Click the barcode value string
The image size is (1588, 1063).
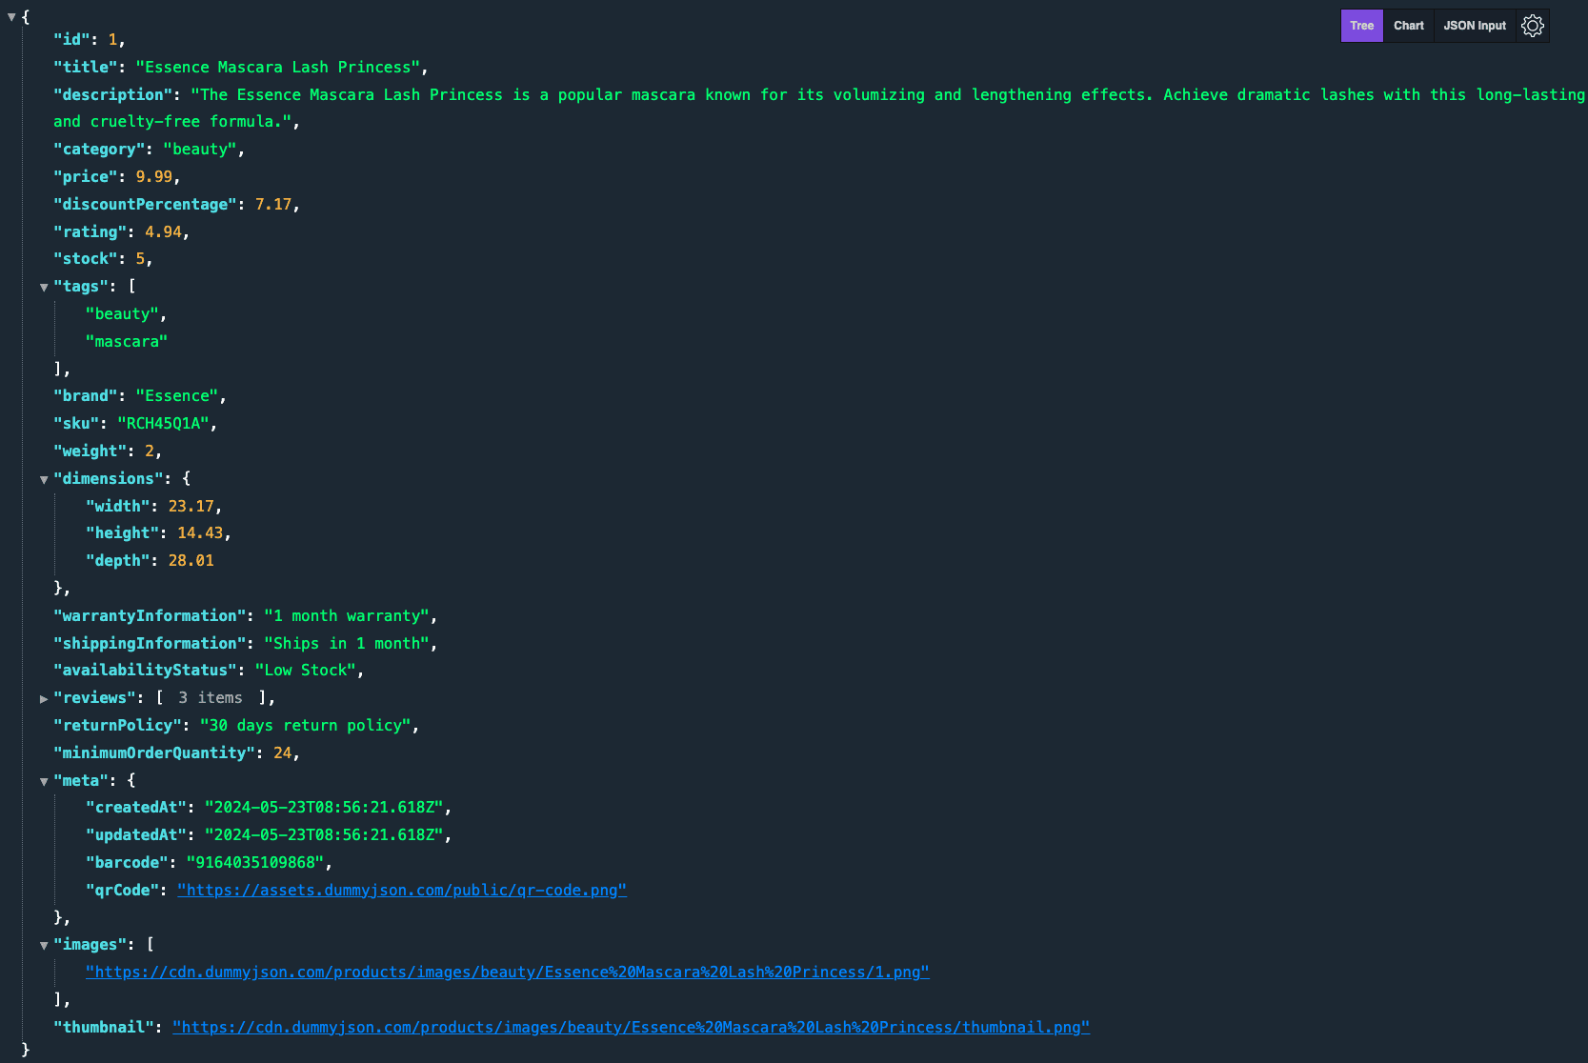(x=255, y=862)
